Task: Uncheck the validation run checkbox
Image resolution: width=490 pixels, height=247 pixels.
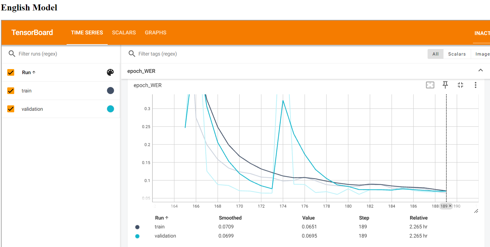Action: pos(11,109)
